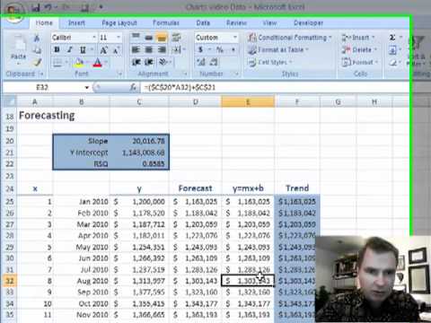
Task: Open the Calibri font name dropdown
Action: tap(94, 38)
